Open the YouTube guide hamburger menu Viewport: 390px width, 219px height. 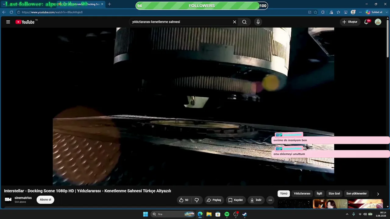8,22
